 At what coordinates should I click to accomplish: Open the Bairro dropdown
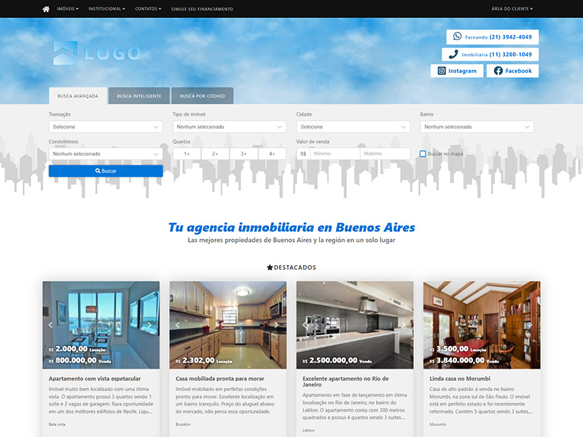[477, 127]
